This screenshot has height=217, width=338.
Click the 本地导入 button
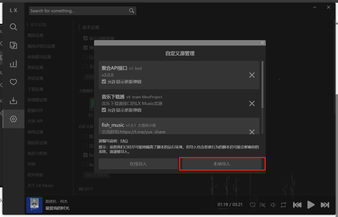coord(222,164)
